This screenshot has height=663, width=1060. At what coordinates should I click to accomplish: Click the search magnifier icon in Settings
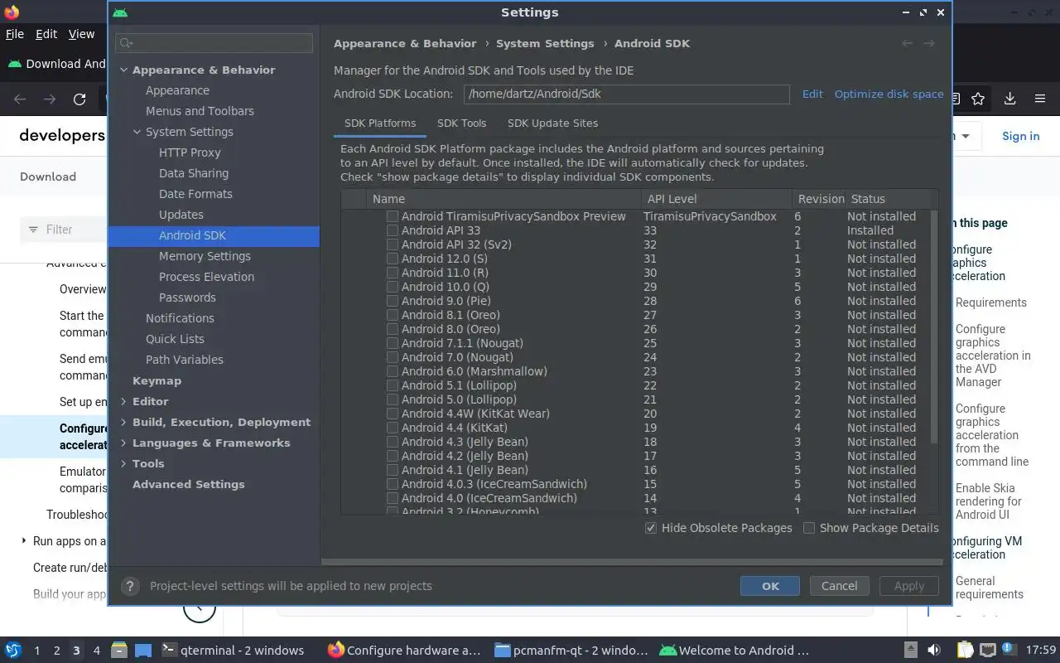coord(126,43)
